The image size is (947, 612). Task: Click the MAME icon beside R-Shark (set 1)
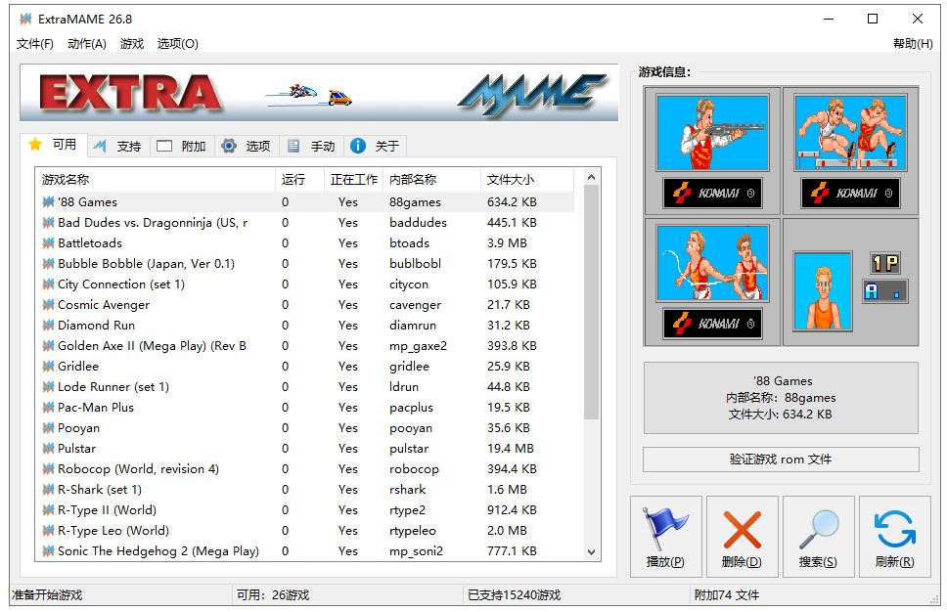pos(48,490)
